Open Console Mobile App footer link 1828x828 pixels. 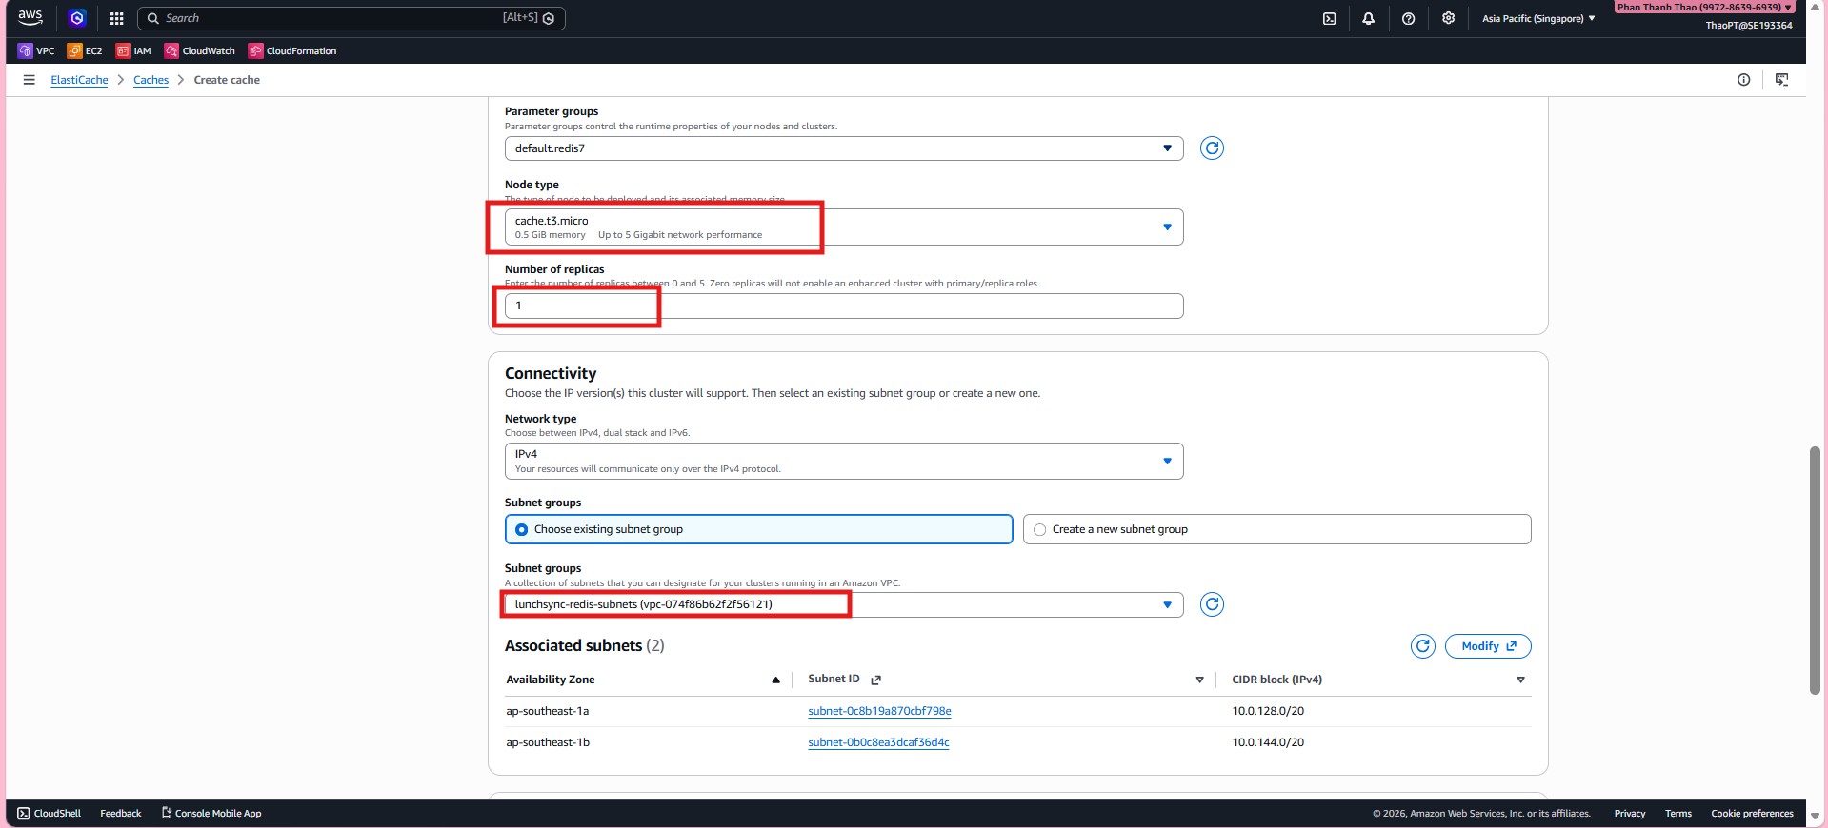211,814
